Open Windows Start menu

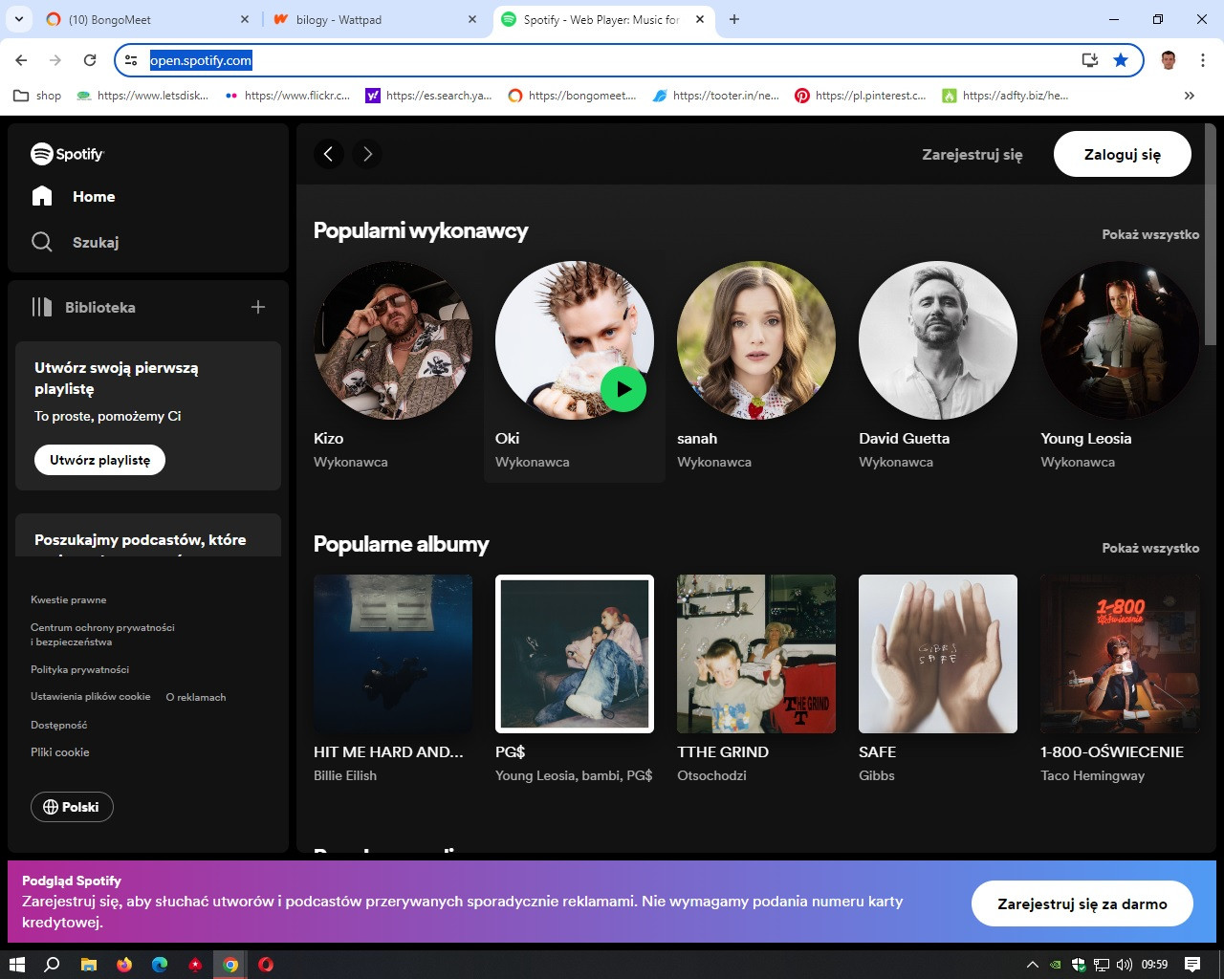tap(17, 965)
